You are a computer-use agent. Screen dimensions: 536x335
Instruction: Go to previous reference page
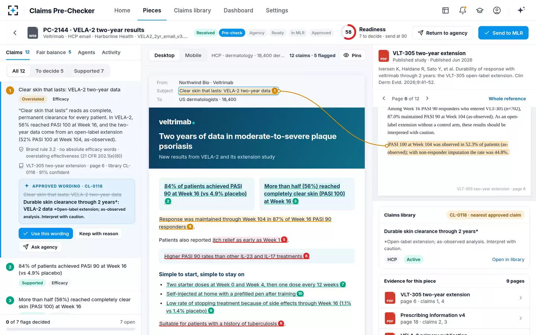click(x=384, y=99)
